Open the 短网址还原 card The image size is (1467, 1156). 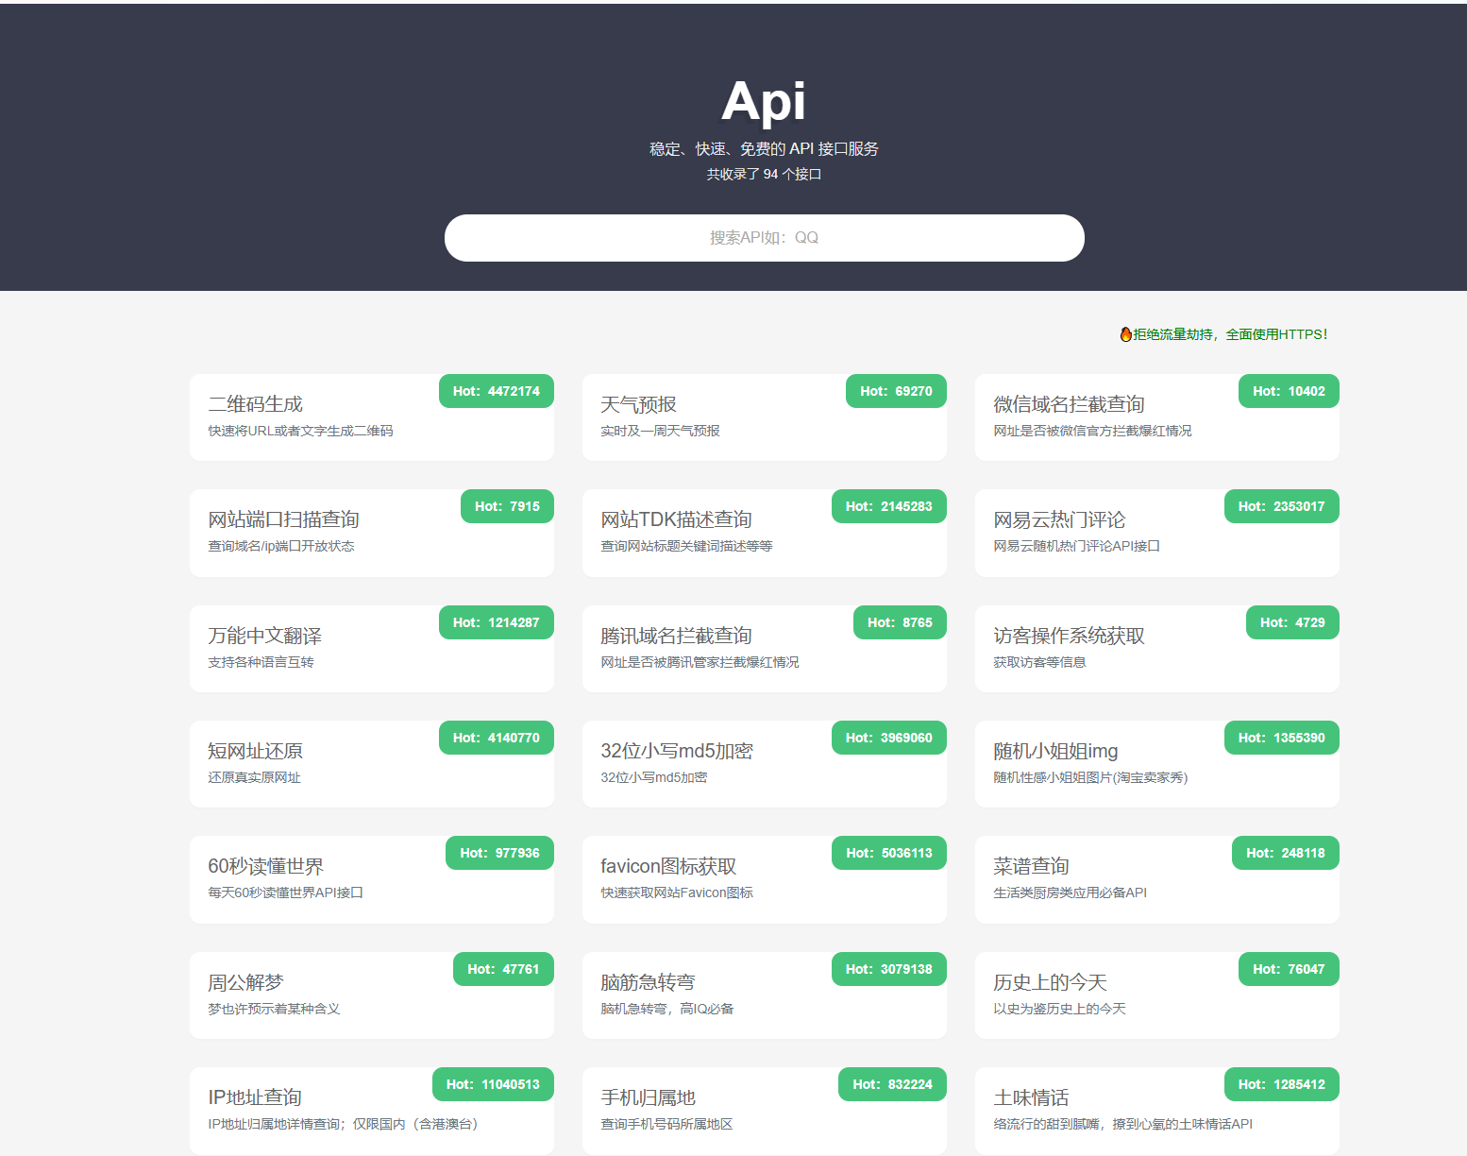[x=371, y=764]
